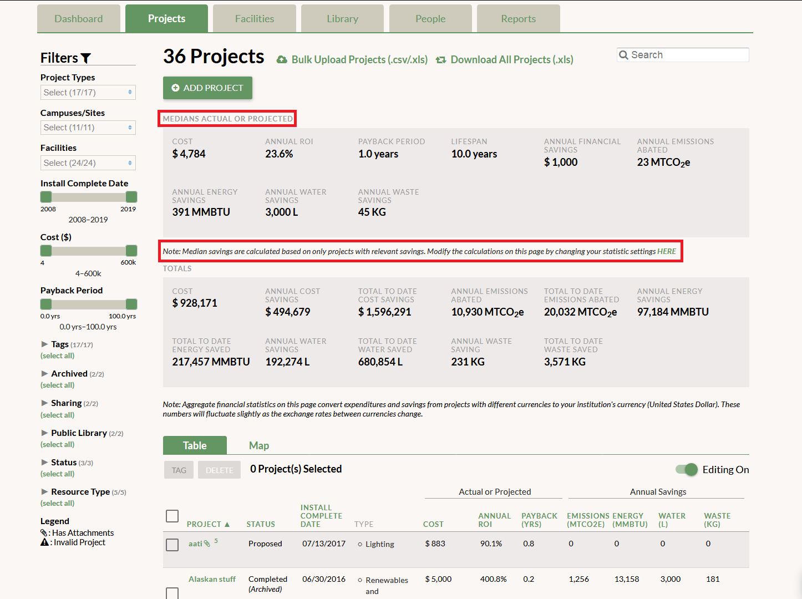Image resolution: width=802 pixels, height=599 pixels.
Task: Click the Install Complete Date 2008 slider handle
Action: point(46,197)
